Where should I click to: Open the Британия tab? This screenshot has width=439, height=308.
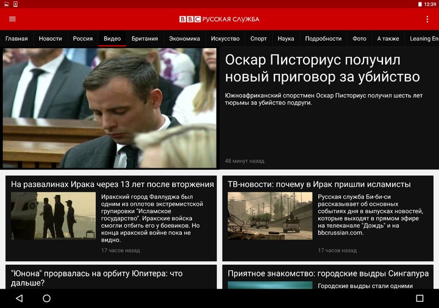145,38
